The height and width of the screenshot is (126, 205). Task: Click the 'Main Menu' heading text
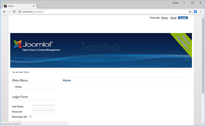pos(20,80)
